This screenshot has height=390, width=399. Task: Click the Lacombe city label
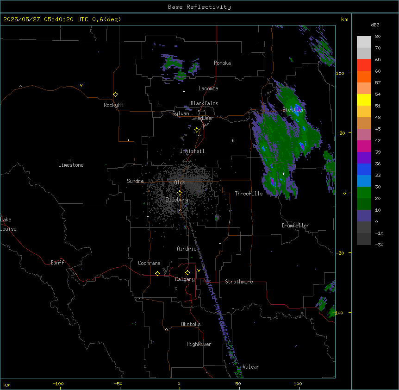click(208, 88)
